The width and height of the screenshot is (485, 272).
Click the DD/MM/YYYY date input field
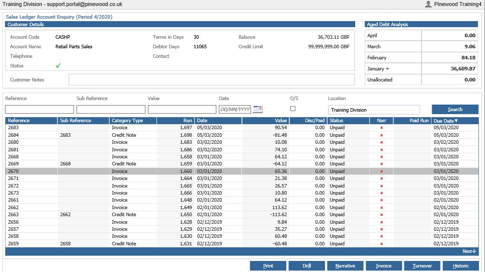[235, 110]
